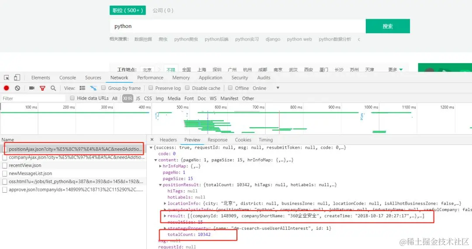Filter requests by WS type

point(213,98)
